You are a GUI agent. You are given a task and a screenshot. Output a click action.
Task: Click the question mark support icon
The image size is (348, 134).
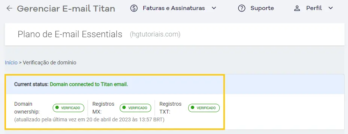coord(241,9)
